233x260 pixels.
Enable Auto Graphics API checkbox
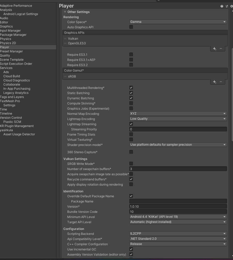coord(131,27)
